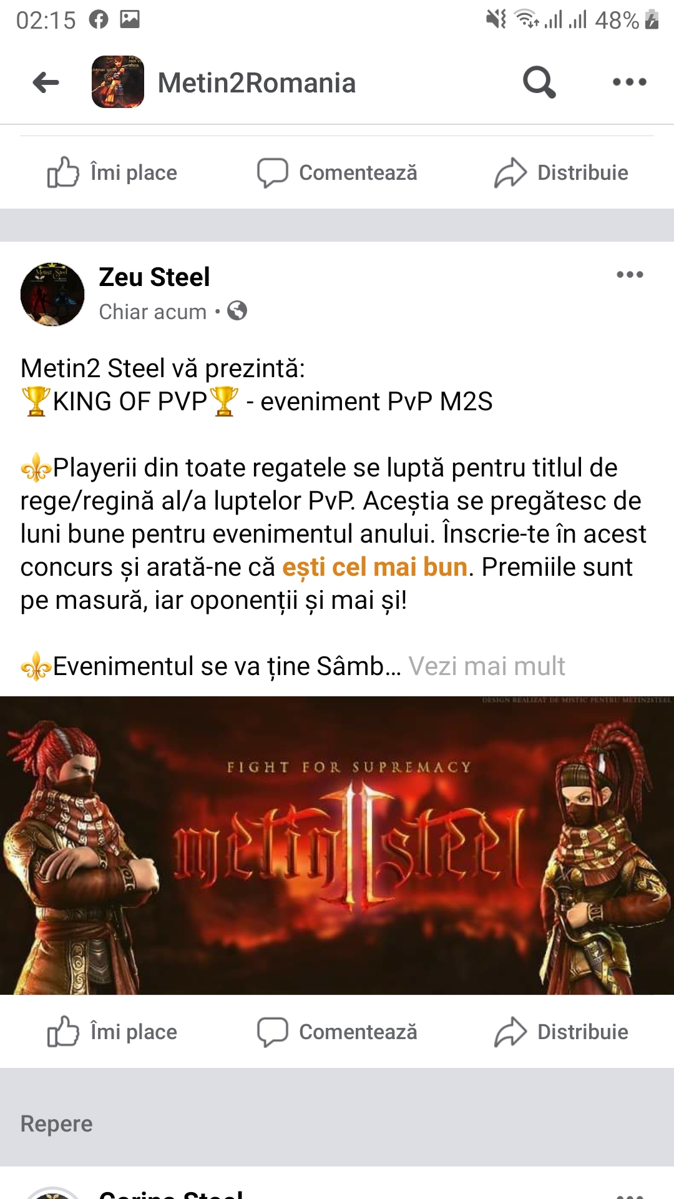Search within the Metin2Romania group
Screen dimensions: 674x1199
point(539,82)
